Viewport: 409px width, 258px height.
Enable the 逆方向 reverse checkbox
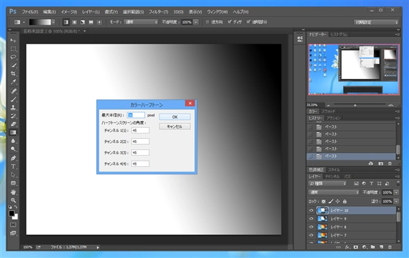[207, 22]
